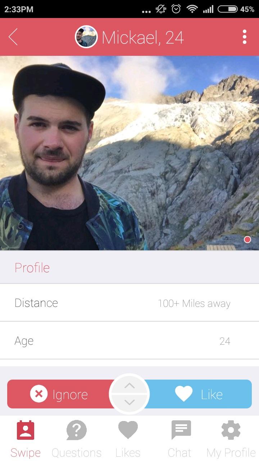Tap the red X icon on Ignore
The height and width of the screenshot is (461, 259).
(x=39, y=394)
